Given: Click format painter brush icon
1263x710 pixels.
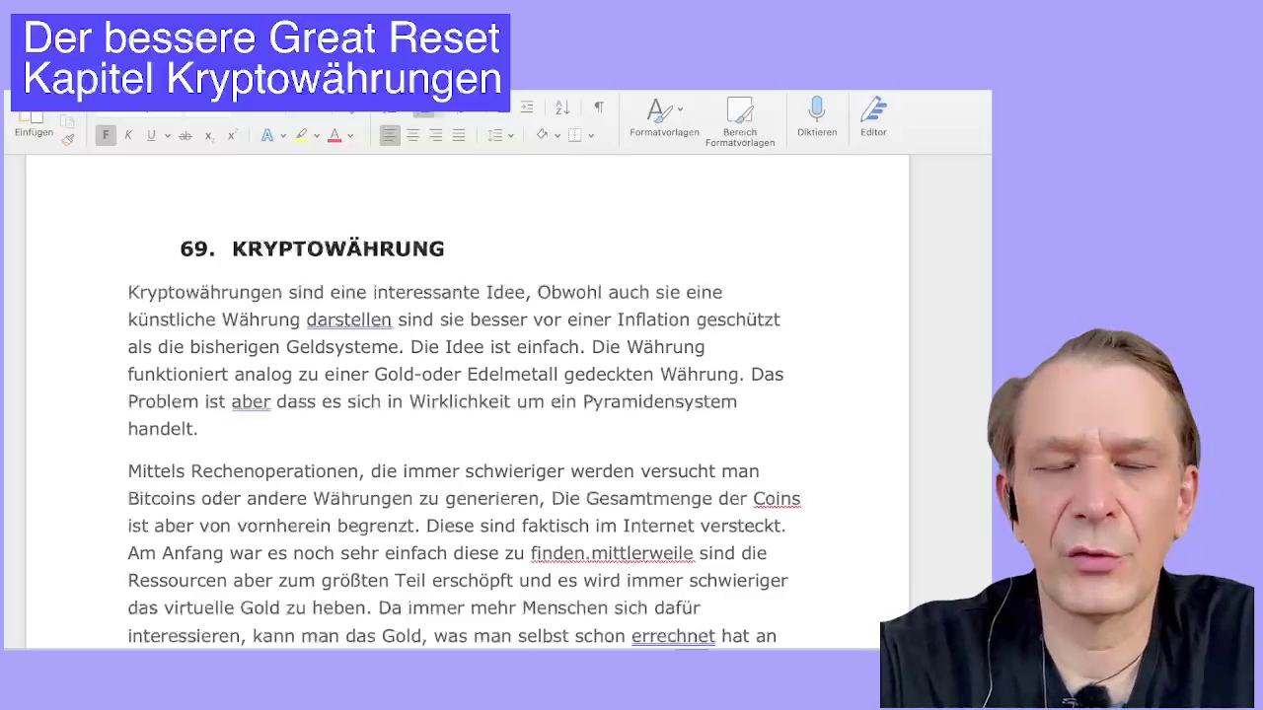Looking at the screenshot, I should 68,139.
